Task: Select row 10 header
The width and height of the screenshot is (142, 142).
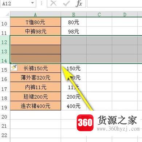Action: pyautogui.click(x=5, y=22)
